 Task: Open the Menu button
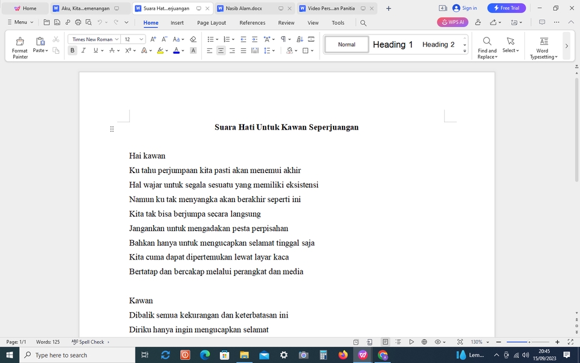tap(21, 22)
